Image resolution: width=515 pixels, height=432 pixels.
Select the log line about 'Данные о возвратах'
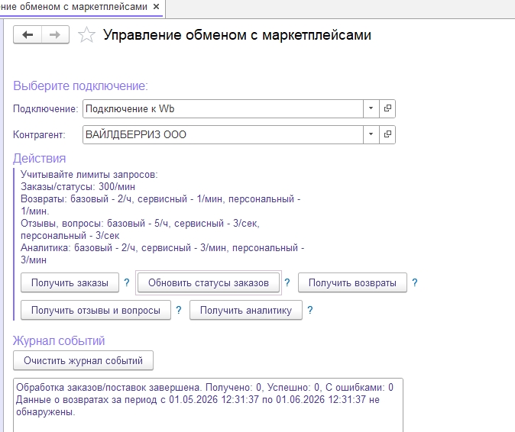click(198, 406)
